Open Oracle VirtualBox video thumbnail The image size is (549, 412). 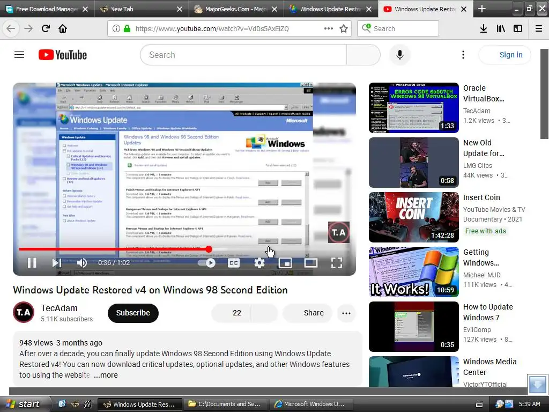pos(414,108)
